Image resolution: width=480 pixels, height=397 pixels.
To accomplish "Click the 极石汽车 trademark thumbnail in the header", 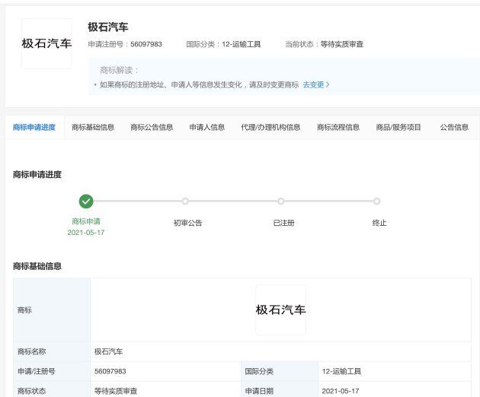I will point(46,43).
